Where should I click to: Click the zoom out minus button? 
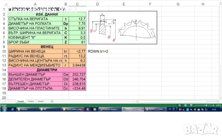tap(196, 105)
